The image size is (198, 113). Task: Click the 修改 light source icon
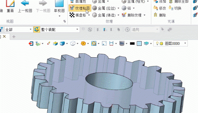pyautogui.click(x=156, y=8)
